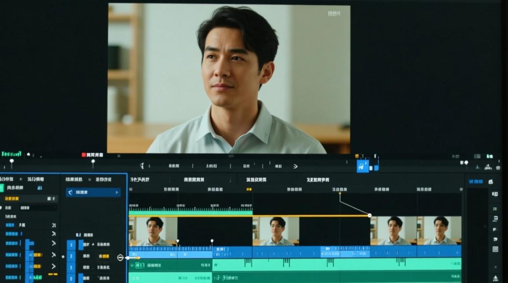Select the blue highlighted tab in the right panel

coord(475,181)
